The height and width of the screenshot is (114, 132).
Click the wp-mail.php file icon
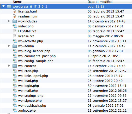15,91
